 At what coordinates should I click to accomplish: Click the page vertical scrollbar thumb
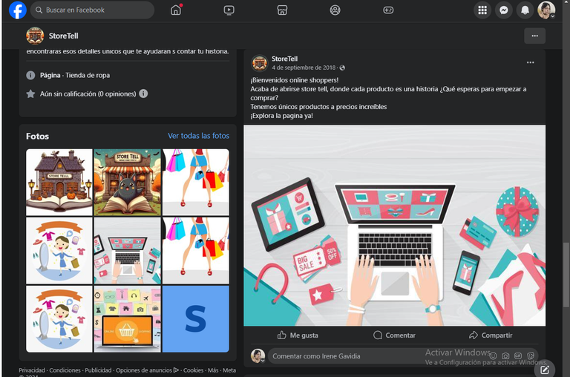point(566,275)
